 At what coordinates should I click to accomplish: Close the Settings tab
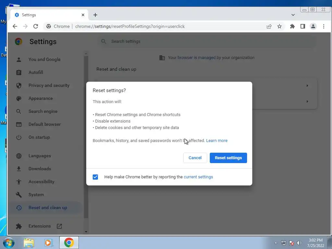[x=83, y=15]
